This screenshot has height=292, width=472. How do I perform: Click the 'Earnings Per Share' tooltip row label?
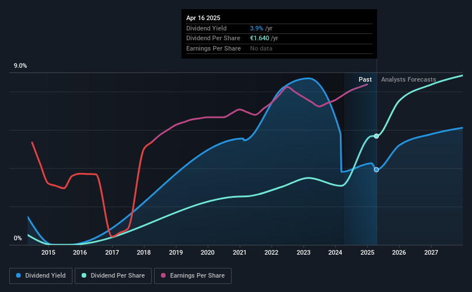coord(213,48)
